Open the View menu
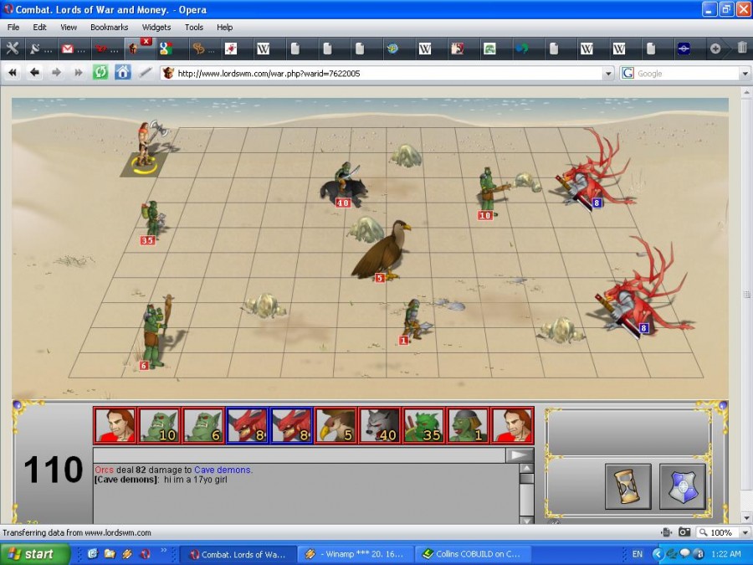 [69, 28]
